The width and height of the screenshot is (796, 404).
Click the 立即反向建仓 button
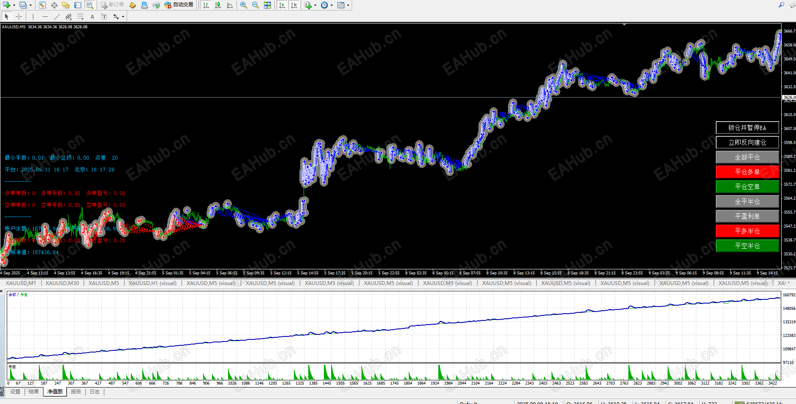(x=747, y=142)
